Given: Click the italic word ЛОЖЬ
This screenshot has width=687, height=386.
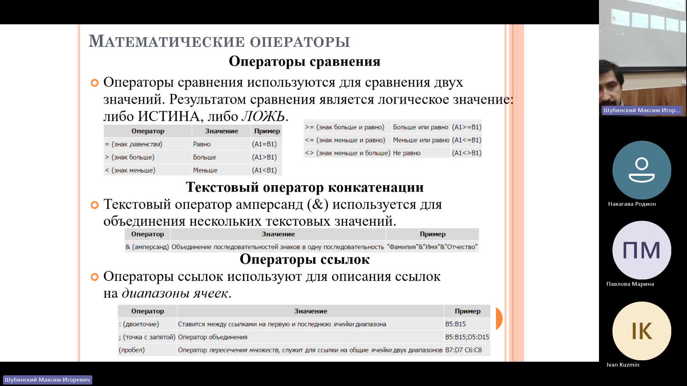Looking at the screenshot, I should coord(263,116).
